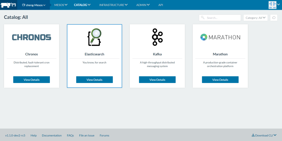The image size is (282, 141).
Task: Click the Marathon logo image
Action: tap(220, 37)
